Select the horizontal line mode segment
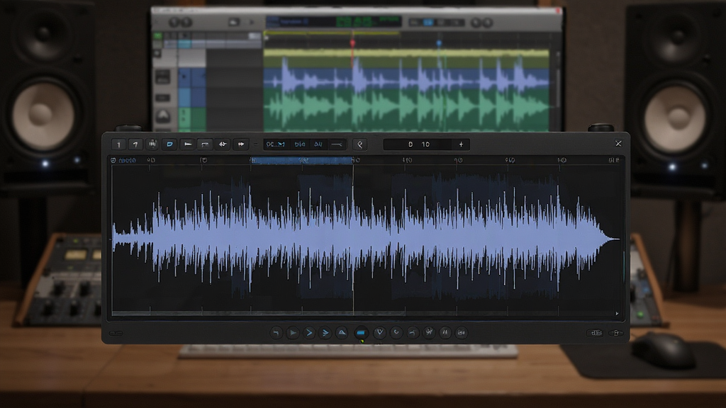This screenshot has width=726, height=408. (337, 144)
